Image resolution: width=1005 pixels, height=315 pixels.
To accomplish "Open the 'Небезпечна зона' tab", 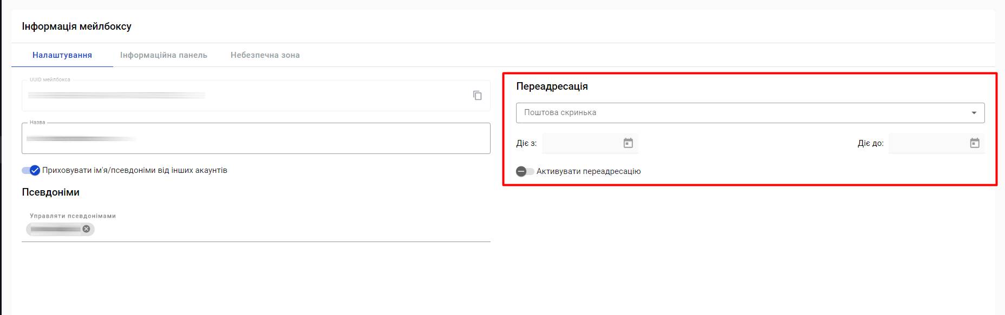I will click(x=265, y=55).
